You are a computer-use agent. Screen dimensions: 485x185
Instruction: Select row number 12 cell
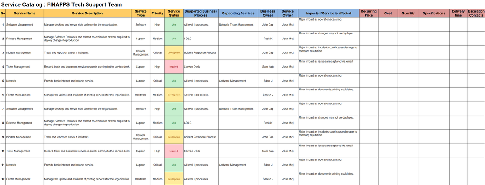coord(3,179)
